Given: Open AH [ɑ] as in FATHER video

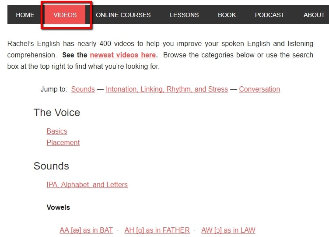Looking at the screenshot, I should point(157,230).
